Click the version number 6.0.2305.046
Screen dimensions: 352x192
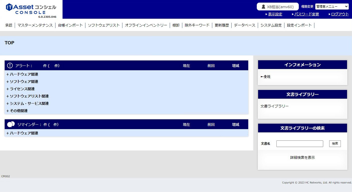[x=47, y=17]
